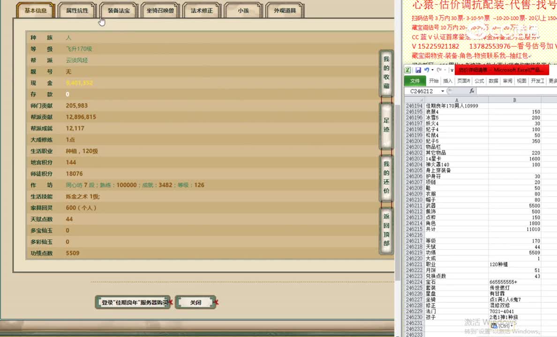The height and width of the screenshot is (337, 557).
Task: Select the 665555555+ cell
Action: (x=515, y=282)
